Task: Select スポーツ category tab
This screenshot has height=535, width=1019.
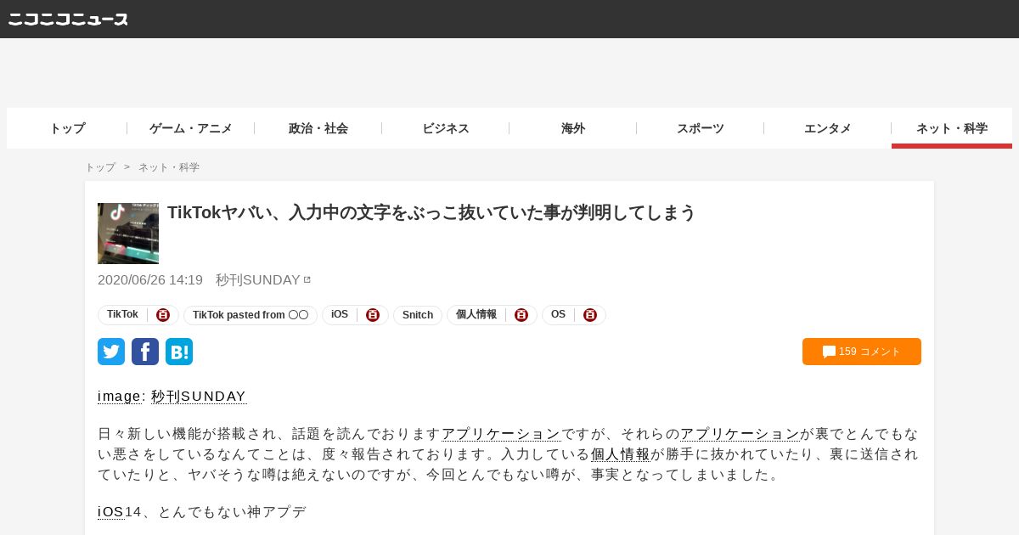Action: 701,128
